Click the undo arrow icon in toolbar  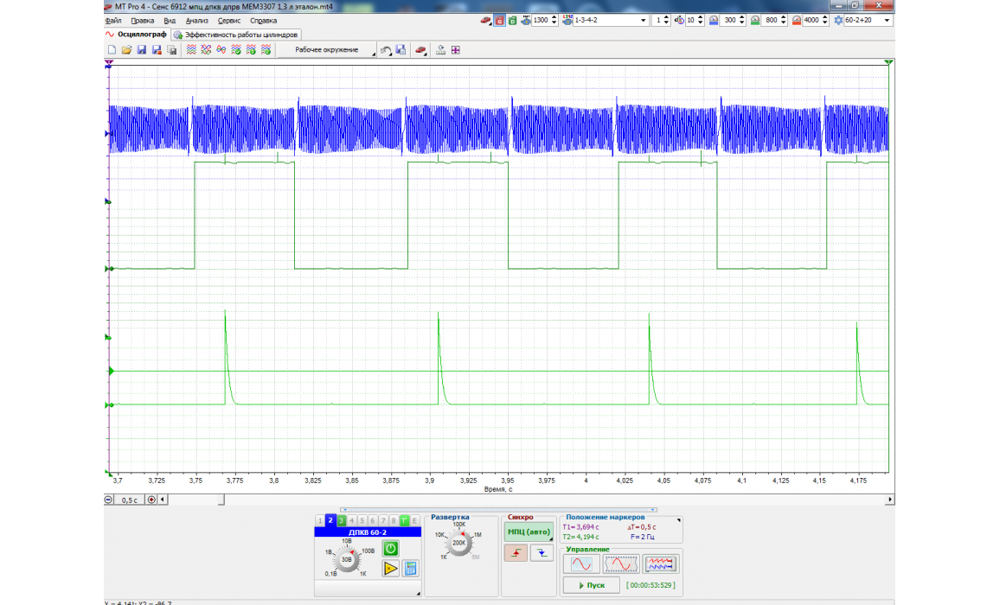(386, 50)
